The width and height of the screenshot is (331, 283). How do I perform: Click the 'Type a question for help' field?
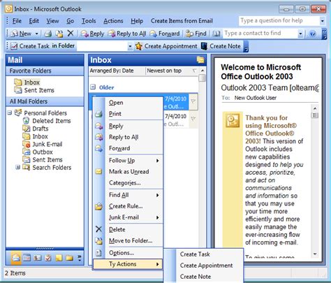279,21
